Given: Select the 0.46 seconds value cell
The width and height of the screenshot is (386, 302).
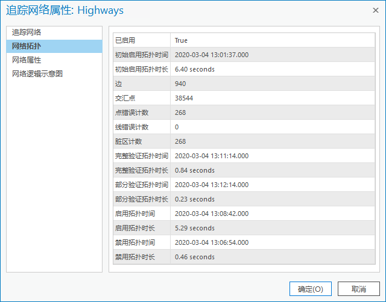Looking at the screenshot, I should click(194, 257).
